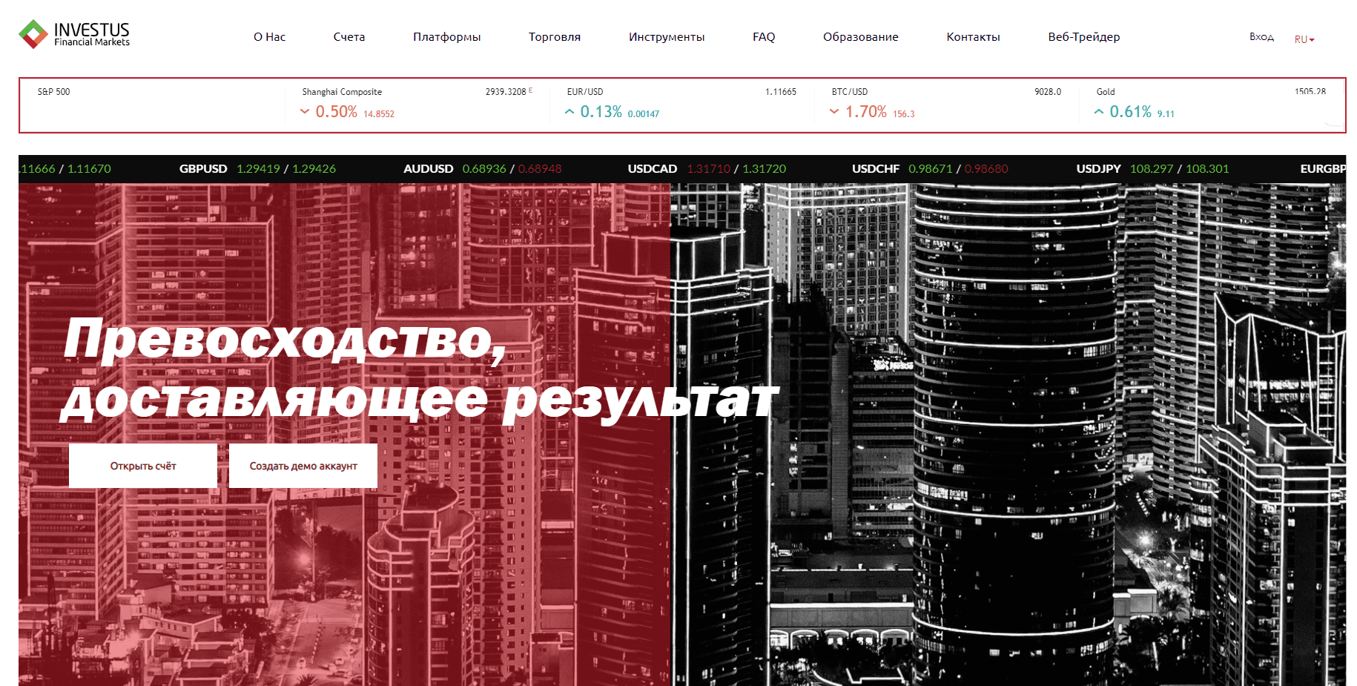1357x686 pixels.
Task: Open the Контакты page link
Action: click(x=973, y=36)
